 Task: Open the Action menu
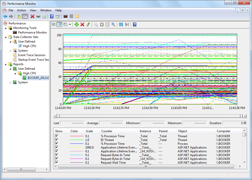pos(21,10)
